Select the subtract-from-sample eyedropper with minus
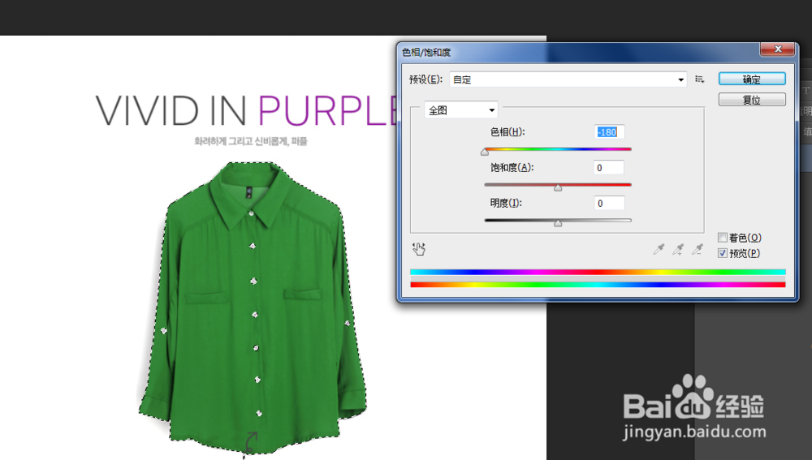 [x=698, y=249]
